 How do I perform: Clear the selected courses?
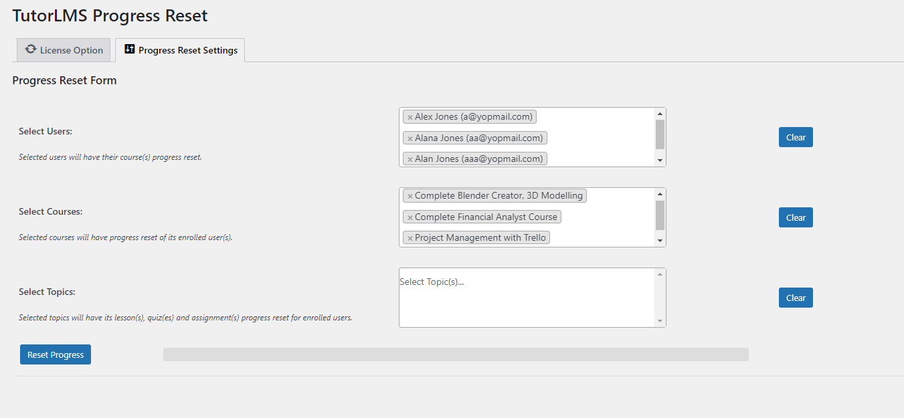click(796, 217)
